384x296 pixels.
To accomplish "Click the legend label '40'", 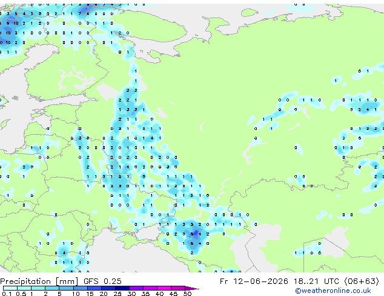I will pyautogui.click(x=159, y=294).
